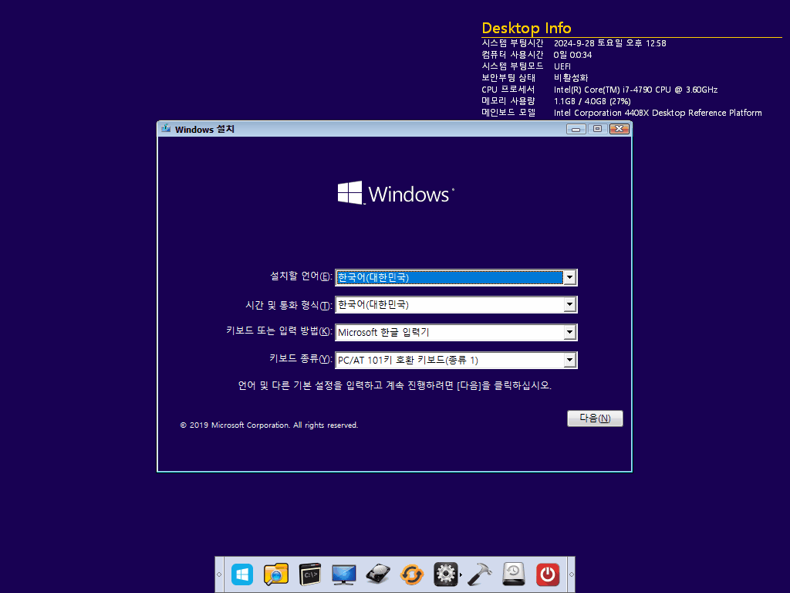This screenshot has height=593, width=790.
Task: Click the Desktop Info heading
Action: (x=526, y=28)
